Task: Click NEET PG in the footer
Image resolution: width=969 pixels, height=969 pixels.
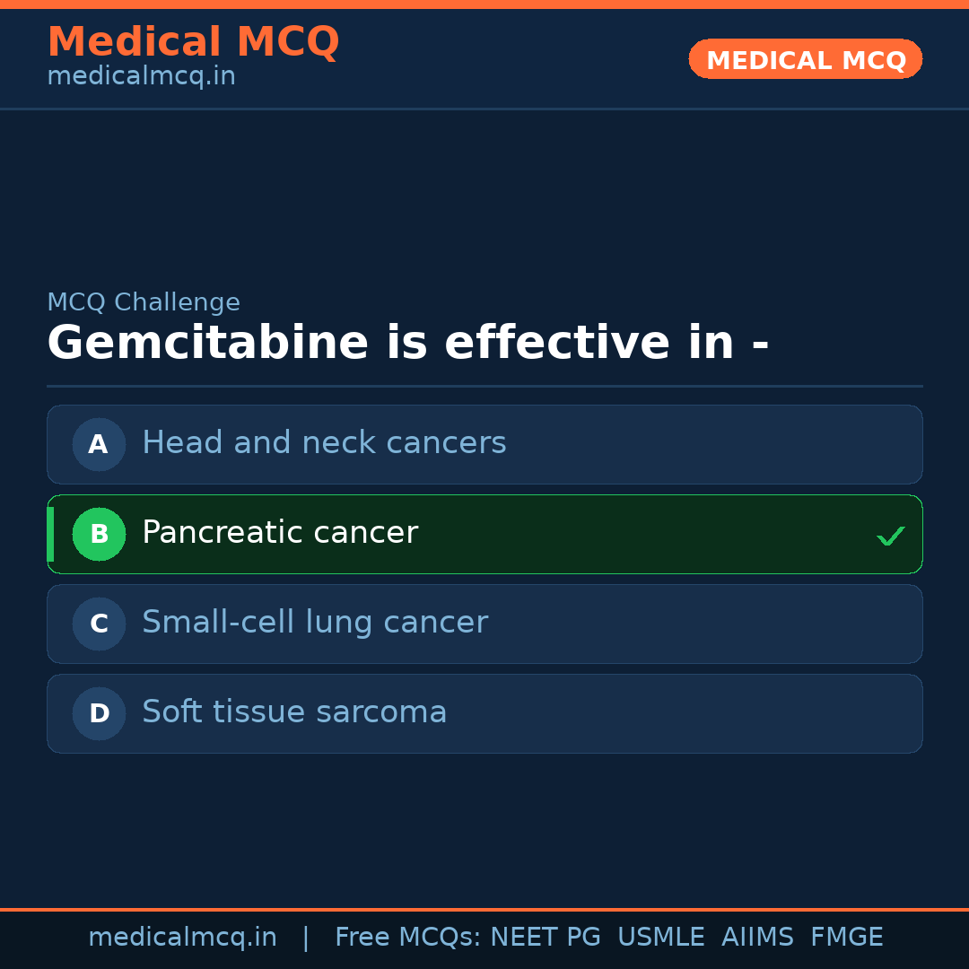Action: click(546, 938)
